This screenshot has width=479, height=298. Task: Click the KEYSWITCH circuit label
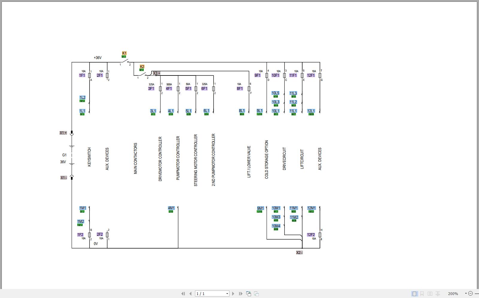pos(89,157)
